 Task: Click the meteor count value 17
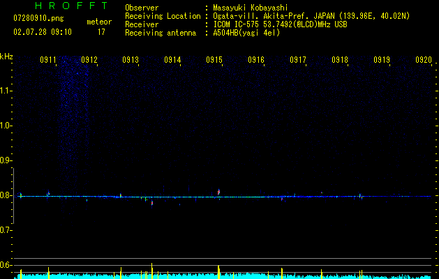[101, 32]
